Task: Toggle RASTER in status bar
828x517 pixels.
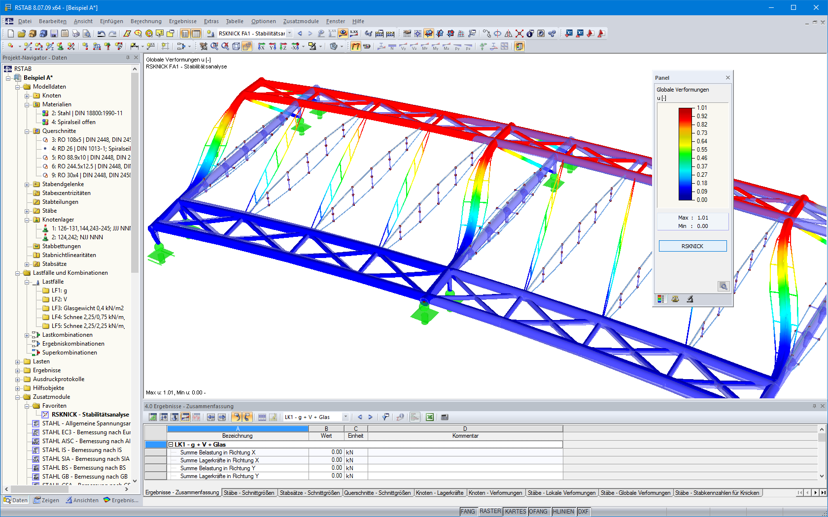Action: [490, 512]
